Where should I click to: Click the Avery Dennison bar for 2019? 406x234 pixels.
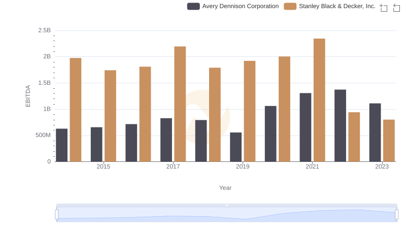(x=235, y=147)
